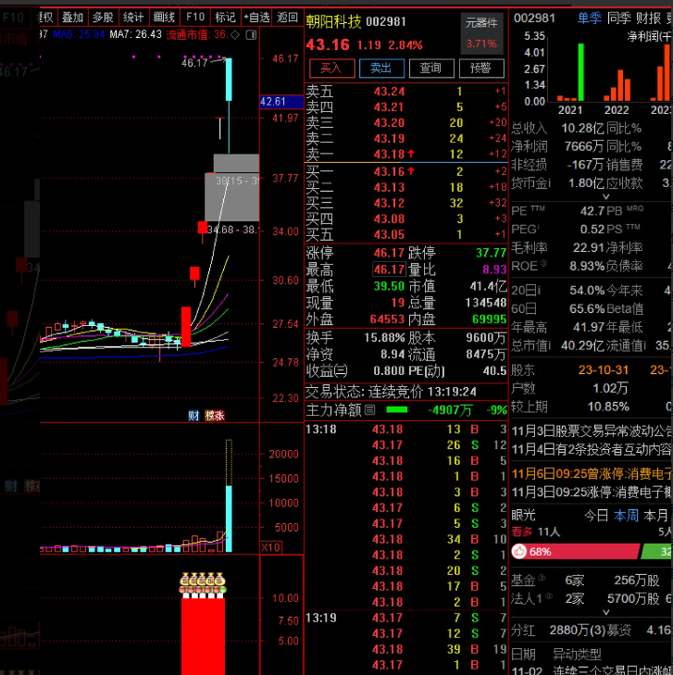673x675 pixels.
Task: Click the diamond marker icon beside 流通市值
Action: point(235,34)
